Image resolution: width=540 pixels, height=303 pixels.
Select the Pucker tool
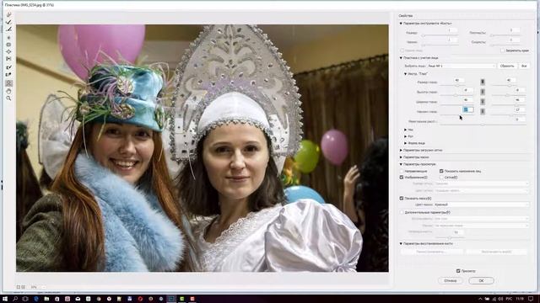coord(8,45)
